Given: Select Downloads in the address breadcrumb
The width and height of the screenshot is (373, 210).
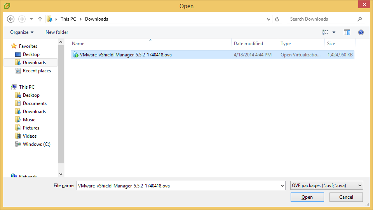Looking at the screenshot, I should 96,19.
